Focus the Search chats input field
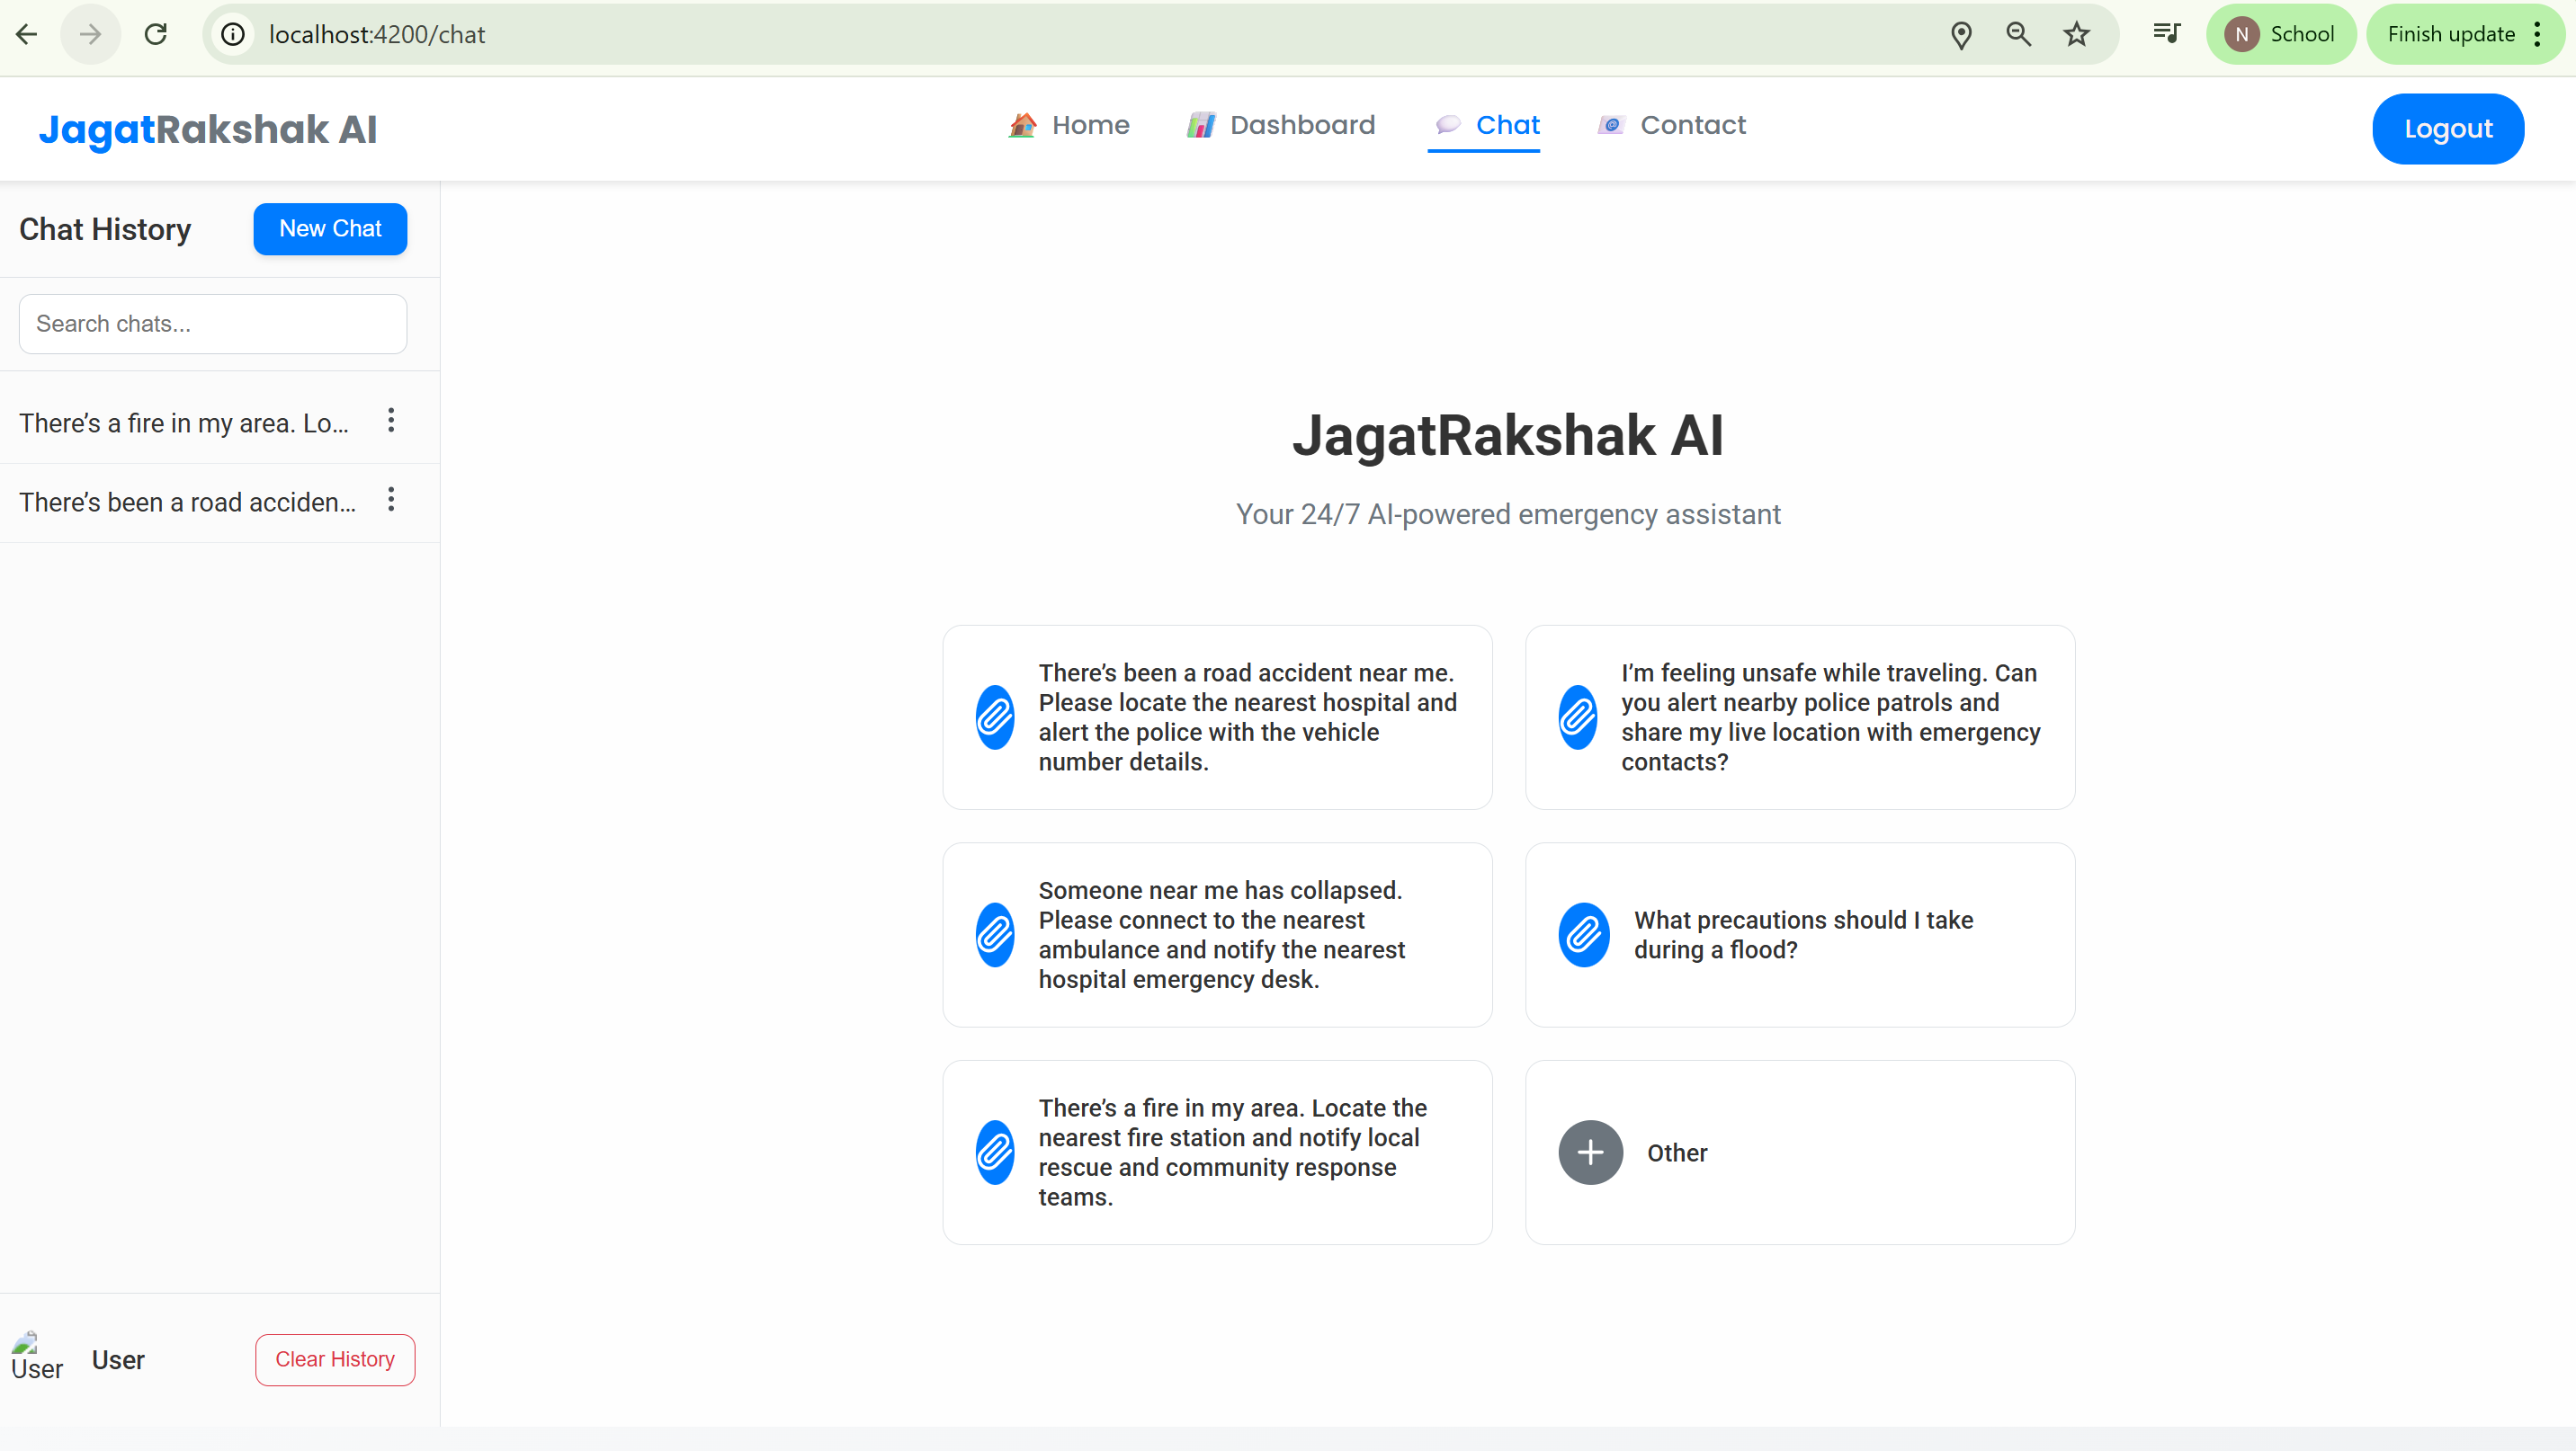Viewport: 2576px width, 1451px height. [x=213, y=324]
